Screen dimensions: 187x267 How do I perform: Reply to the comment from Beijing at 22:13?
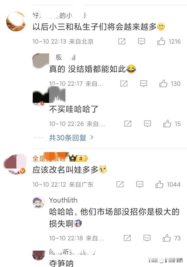(x=141, y=41)
